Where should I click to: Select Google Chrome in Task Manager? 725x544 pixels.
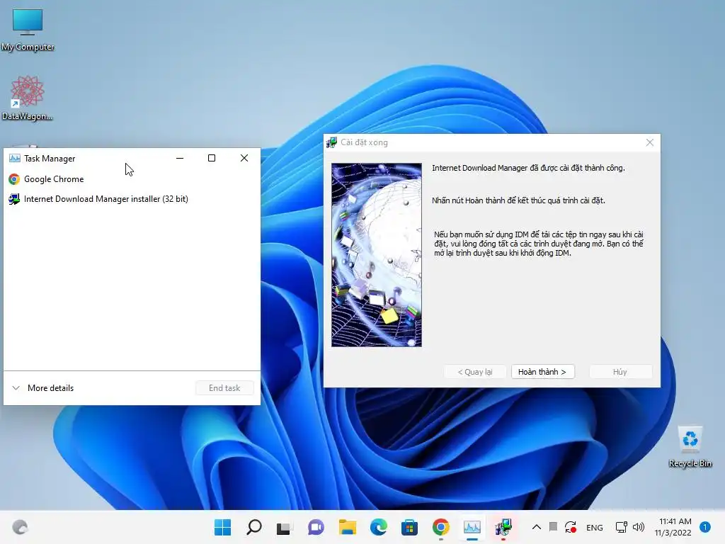[132, 179]
